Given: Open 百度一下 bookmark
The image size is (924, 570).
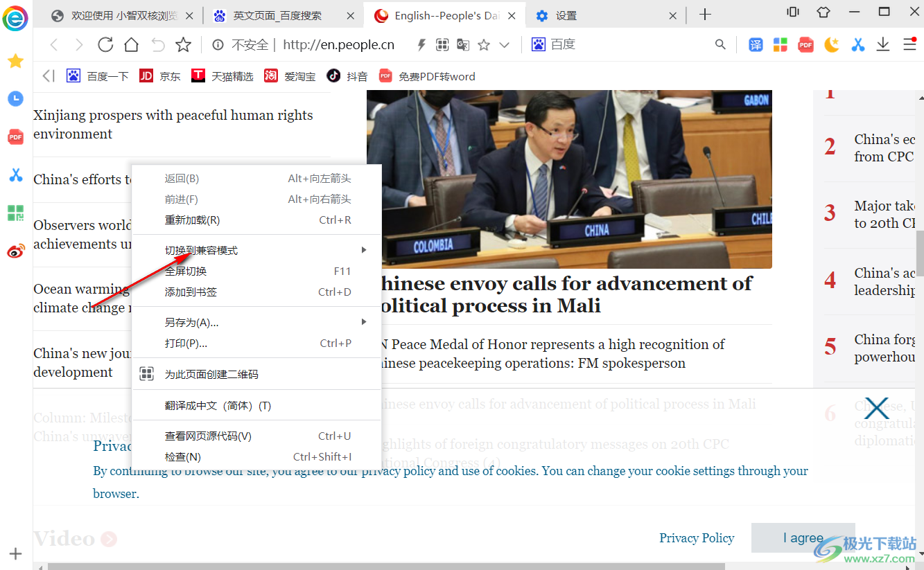Looking at the screenshot, I should click(x=98, y=76).
